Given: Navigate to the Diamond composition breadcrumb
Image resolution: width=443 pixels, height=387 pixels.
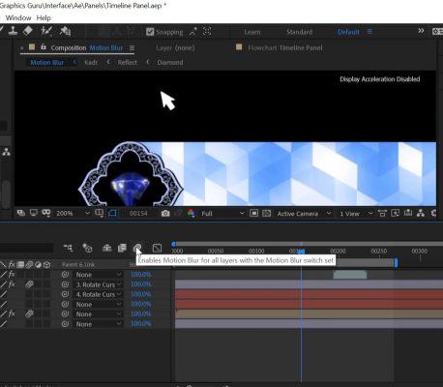Looking at the screenshot, I should (170, 63).
